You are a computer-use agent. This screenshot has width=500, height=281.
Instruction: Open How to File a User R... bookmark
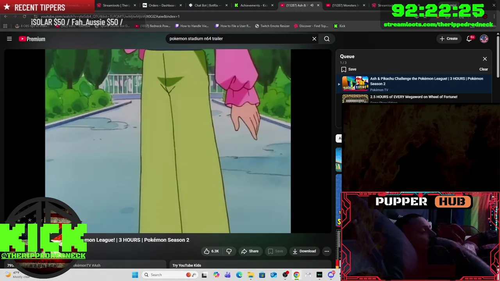point(233,26)
